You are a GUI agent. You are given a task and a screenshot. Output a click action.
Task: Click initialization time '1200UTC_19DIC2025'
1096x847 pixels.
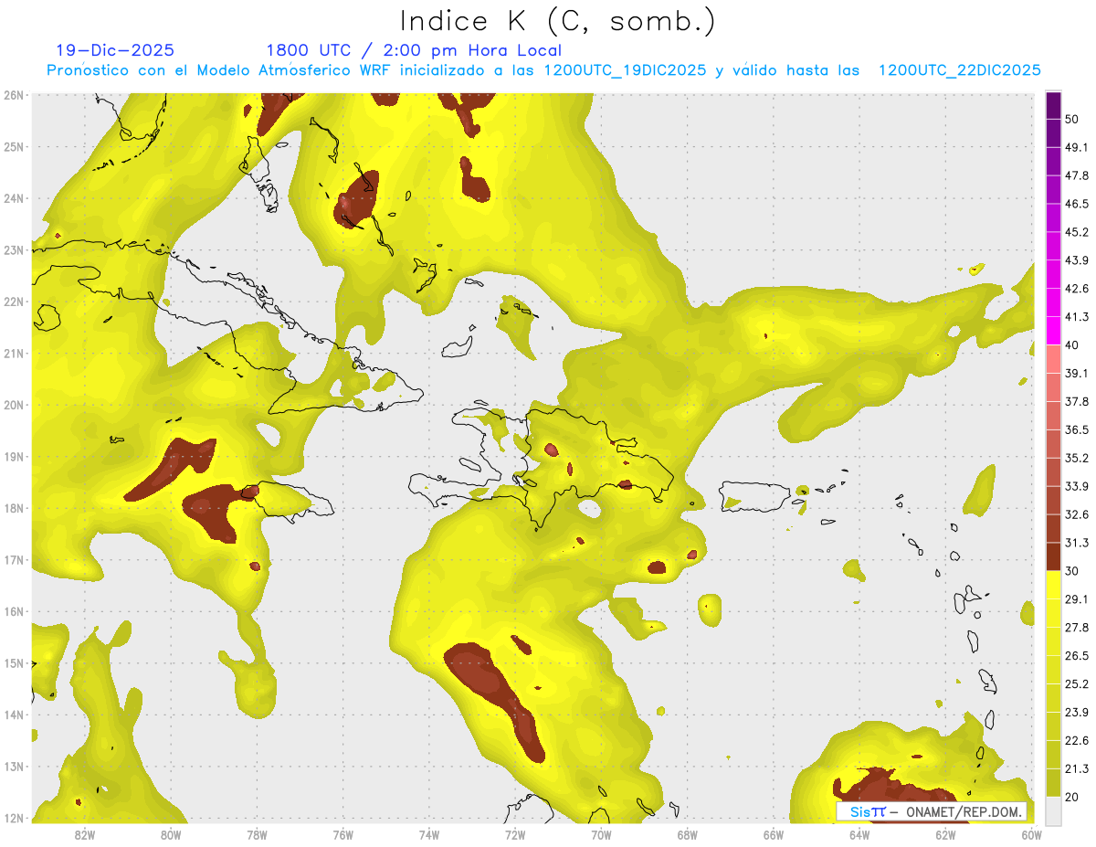coord(625,70)
